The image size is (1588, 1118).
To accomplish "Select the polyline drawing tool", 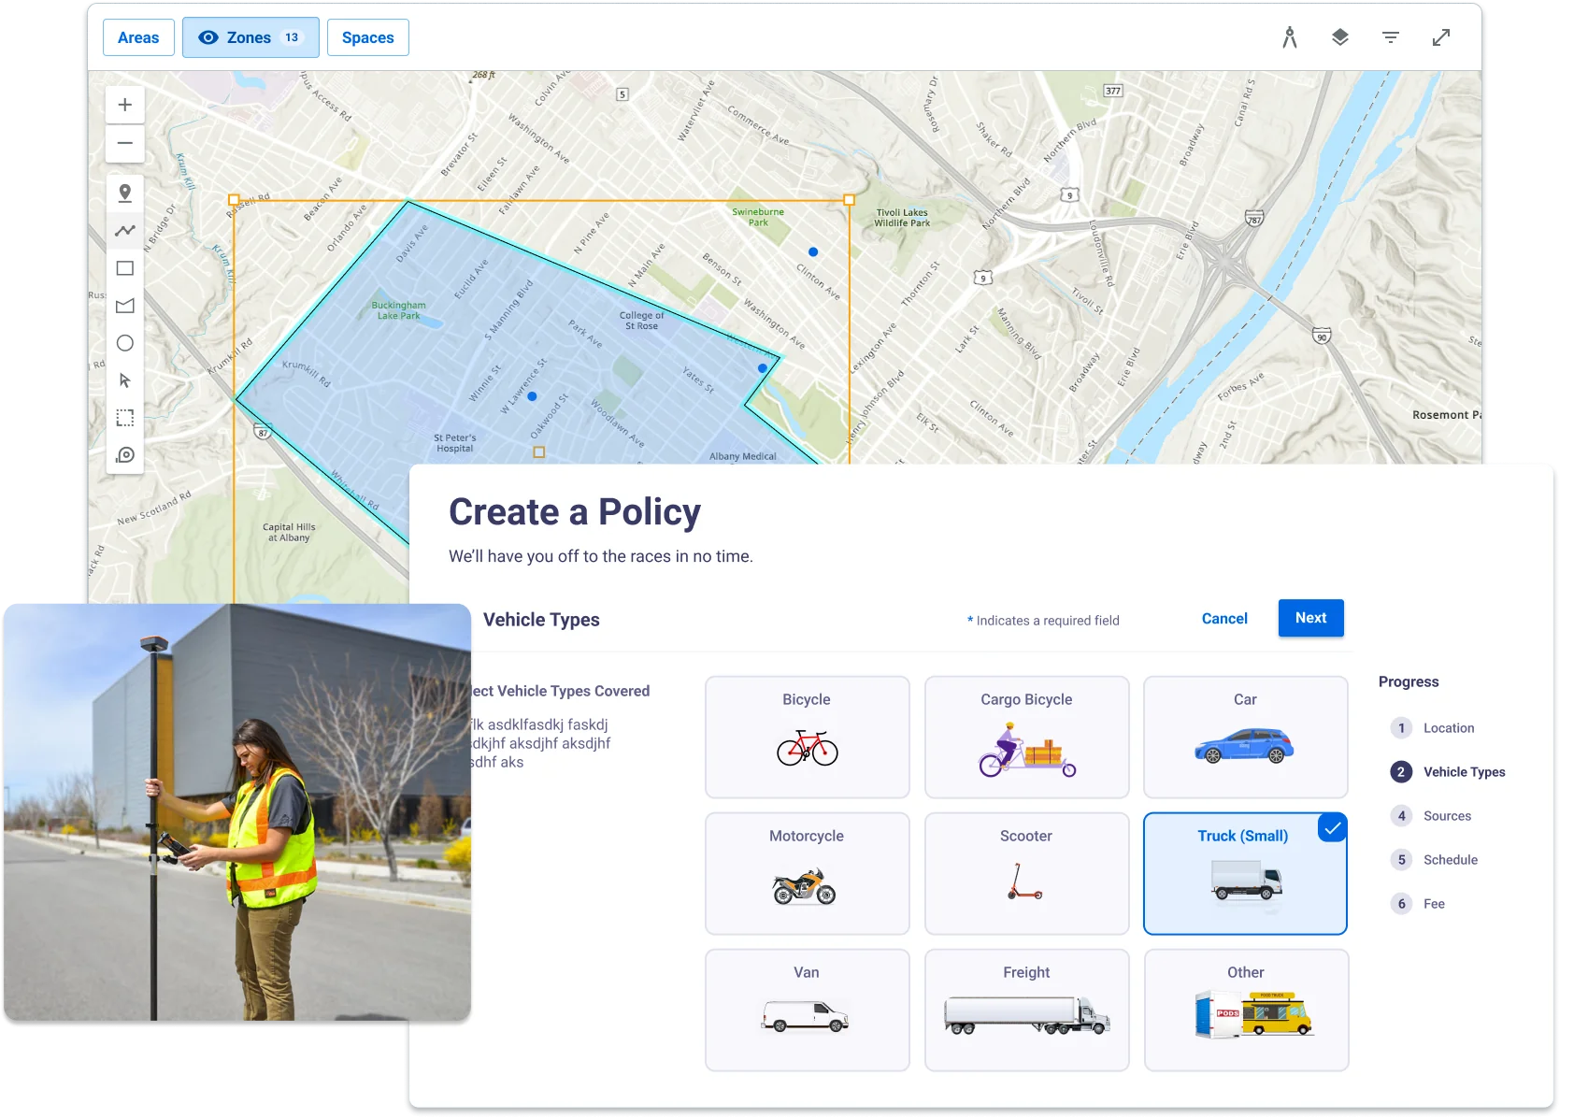I will click(124, 231).
